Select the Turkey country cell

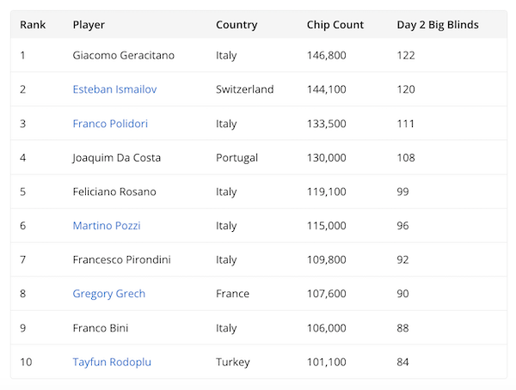coord(233,362)
